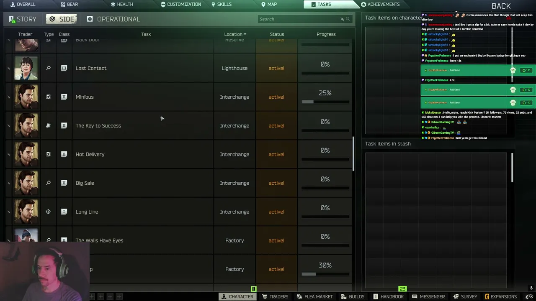Image resolution: width=536 pixels, height=301 pixels.
Task: Toggle the Operational task filter
Action: [x=113, y=19]
